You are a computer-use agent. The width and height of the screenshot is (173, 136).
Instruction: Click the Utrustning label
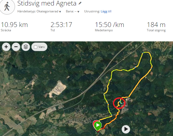(92, 11)
